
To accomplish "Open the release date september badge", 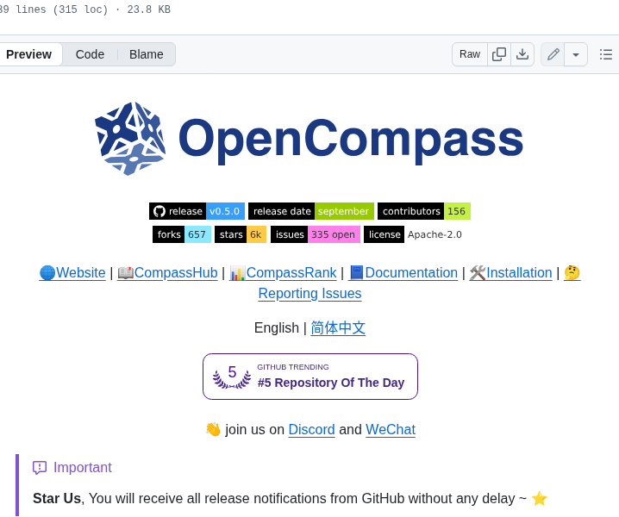I will (x=310, y=211).
